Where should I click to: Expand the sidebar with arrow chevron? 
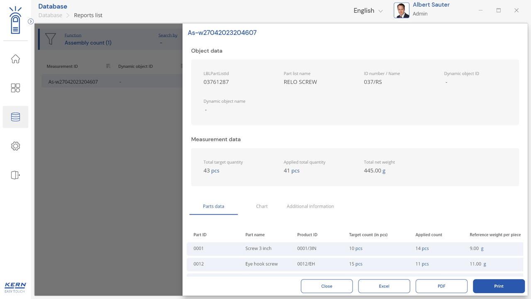coord(31,21)
